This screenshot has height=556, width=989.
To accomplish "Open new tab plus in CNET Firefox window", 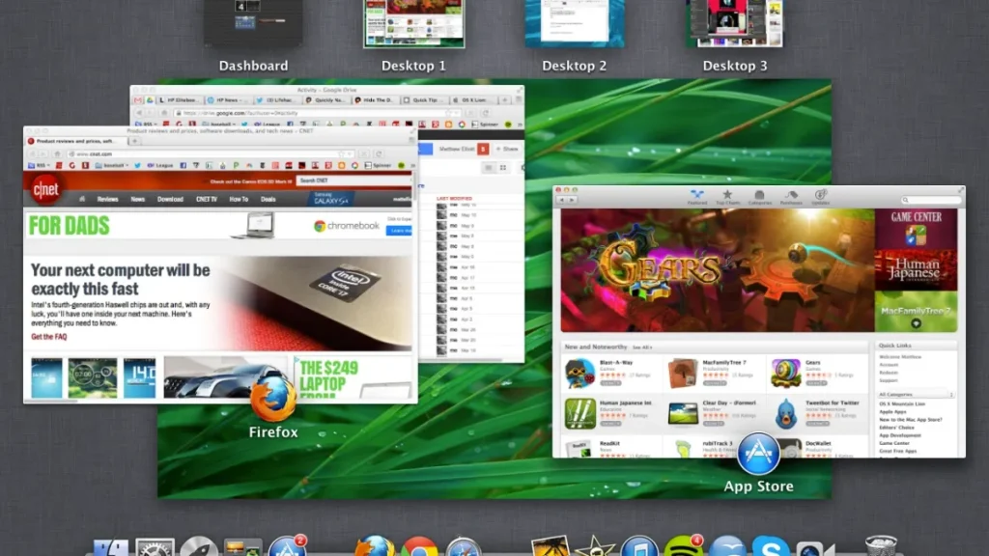I will coord(134,141).
